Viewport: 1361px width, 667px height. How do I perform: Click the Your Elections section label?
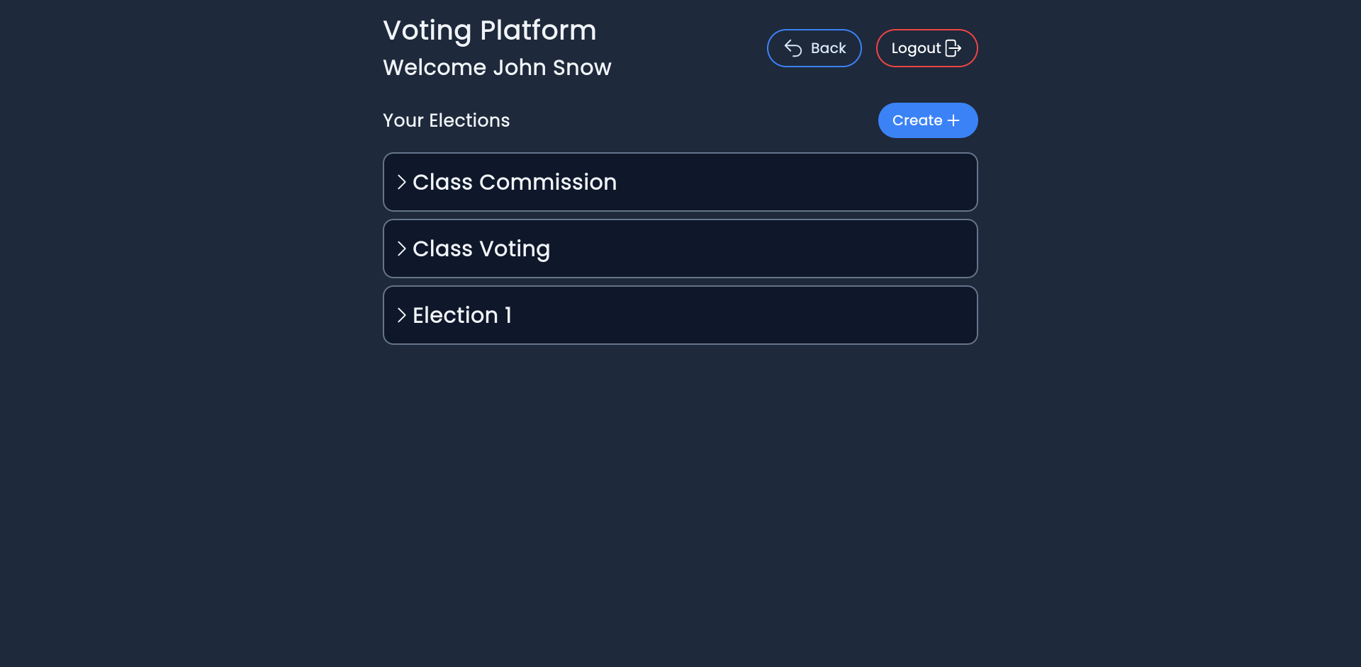pos(447,120)
